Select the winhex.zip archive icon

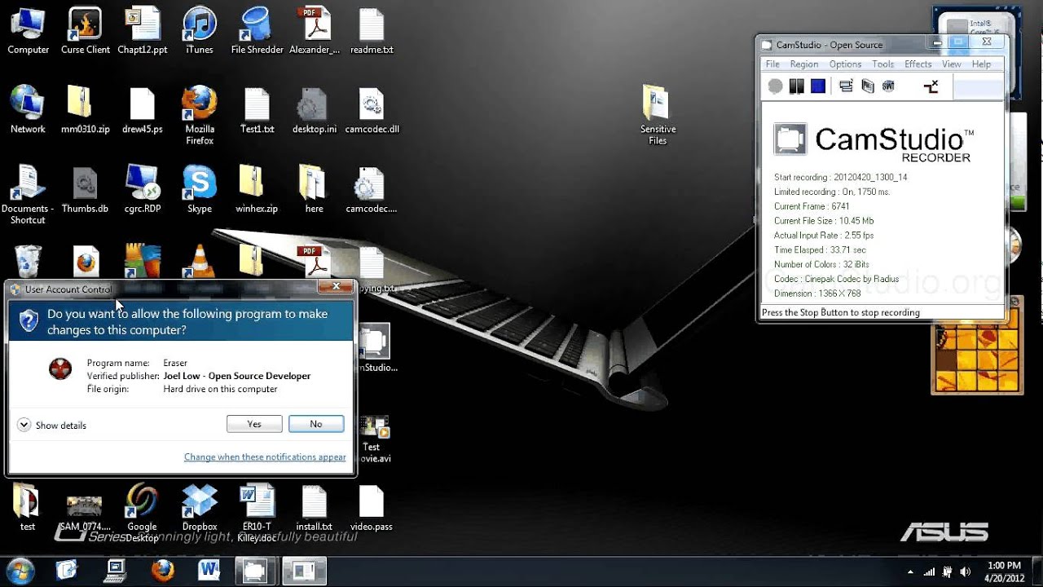point(257,189)
